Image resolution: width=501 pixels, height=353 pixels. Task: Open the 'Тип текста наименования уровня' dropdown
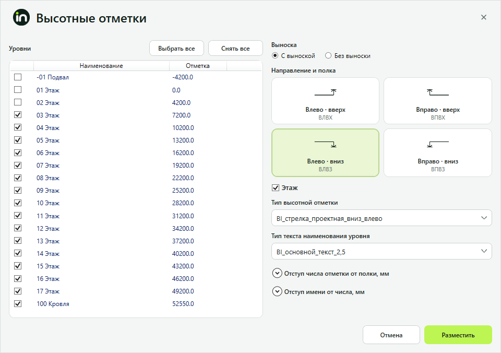point(381,252)
